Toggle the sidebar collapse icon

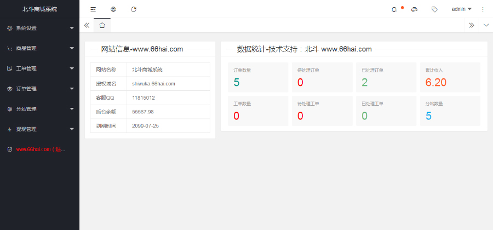click(x=93, y=9)
